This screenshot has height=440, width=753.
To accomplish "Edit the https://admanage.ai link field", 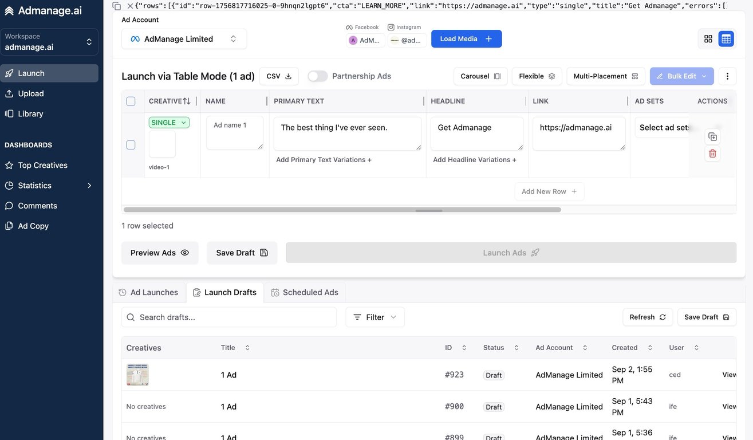I will (x=579, y=133).
